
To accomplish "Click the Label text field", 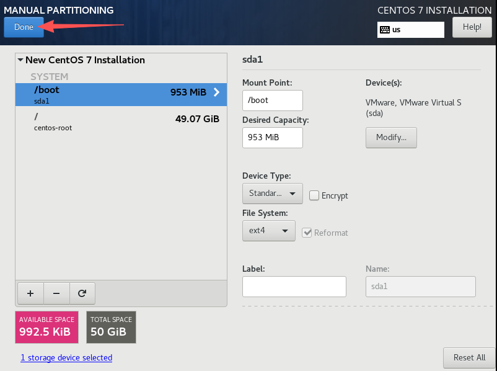I will [294, 286].
